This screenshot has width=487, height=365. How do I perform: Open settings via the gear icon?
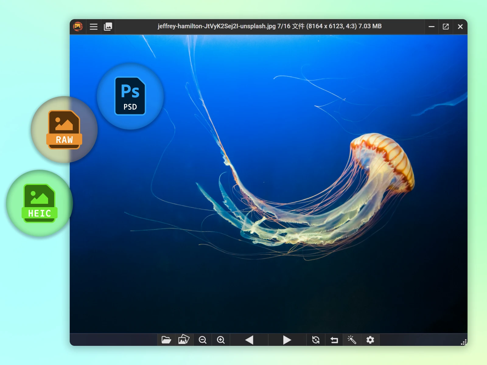[x=370, y=340]
